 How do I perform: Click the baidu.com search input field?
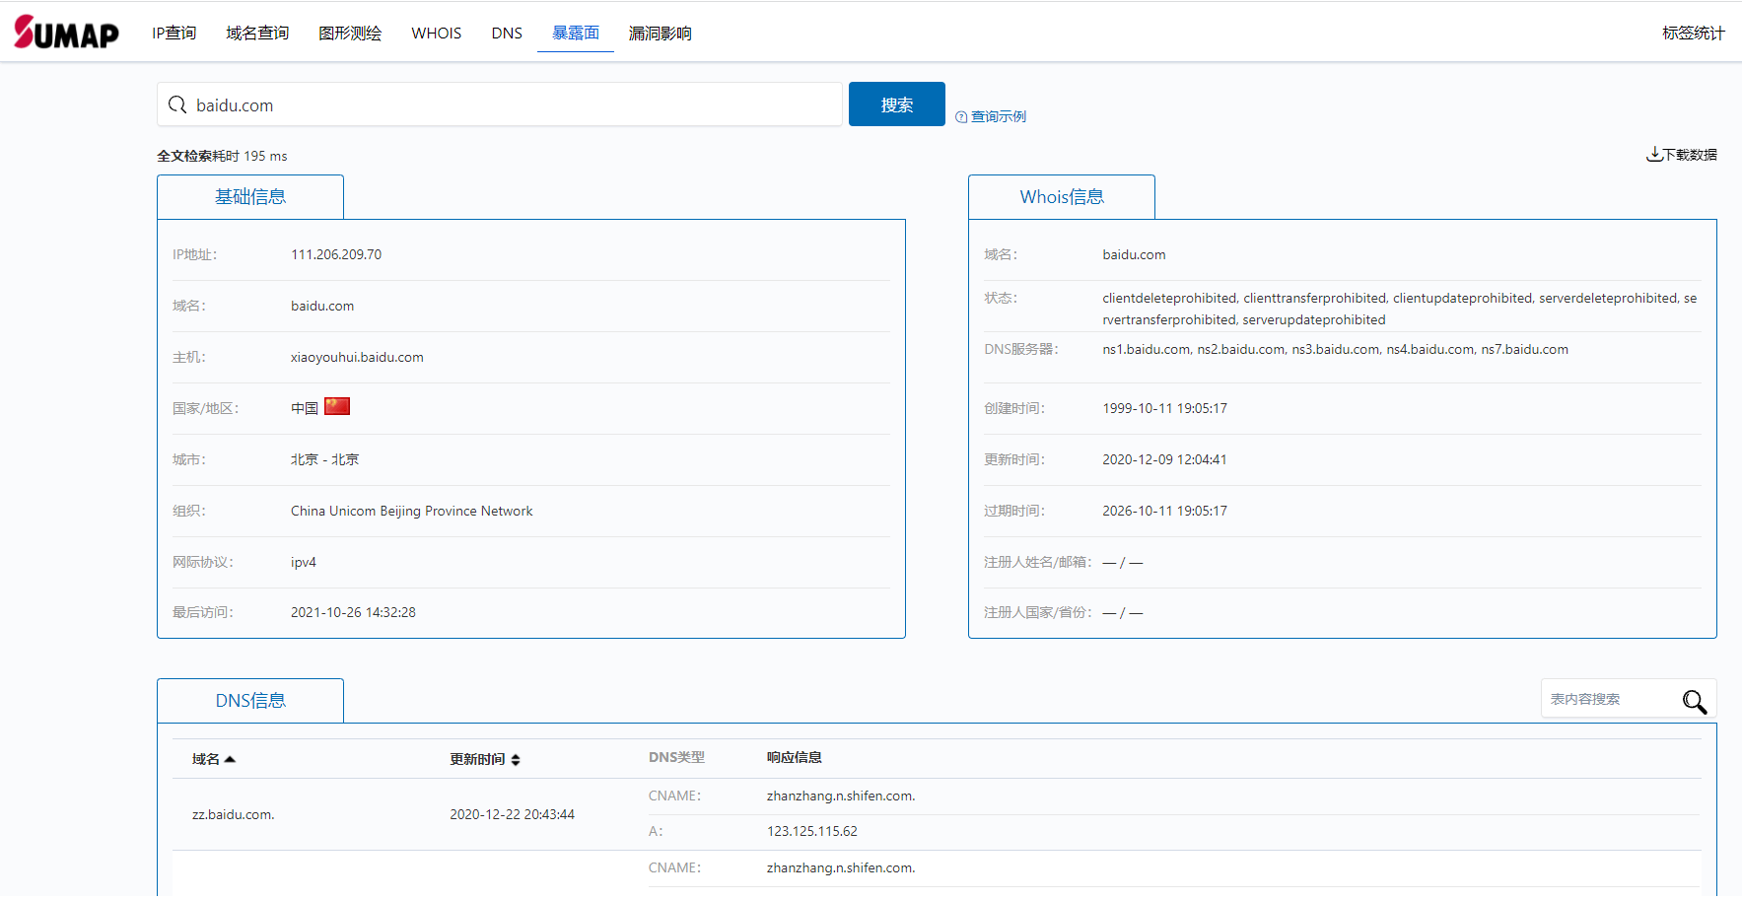click(500, 104)
